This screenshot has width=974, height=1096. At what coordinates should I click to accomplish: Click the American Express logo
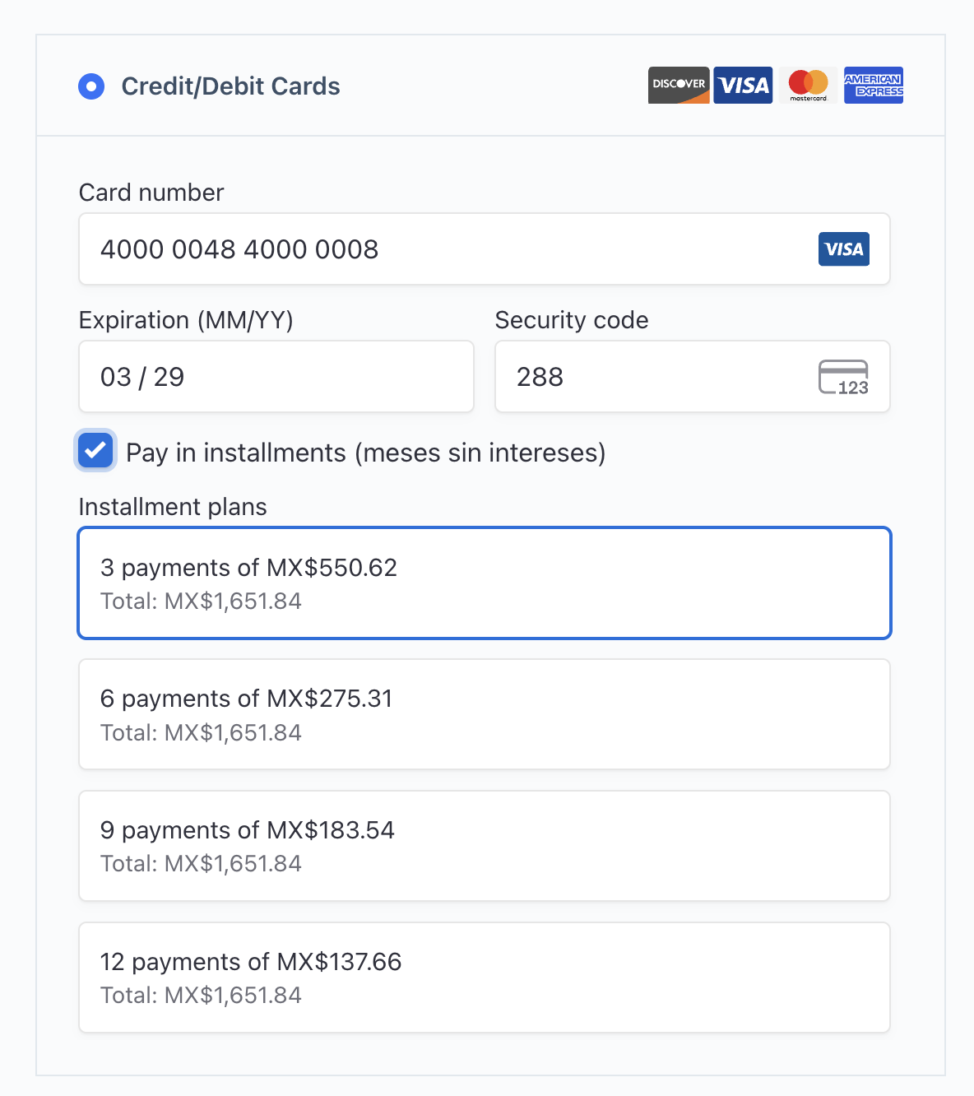(873, 85)
